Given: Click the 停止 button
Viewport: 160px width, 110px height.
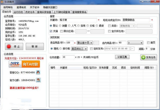Looking at the screenshot, I should pyautogui.click(x=14, y=46).
